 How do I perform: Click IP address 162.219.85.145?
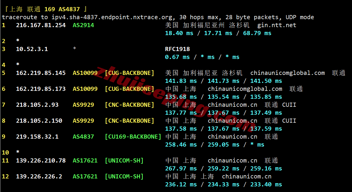tap(41, 73)
